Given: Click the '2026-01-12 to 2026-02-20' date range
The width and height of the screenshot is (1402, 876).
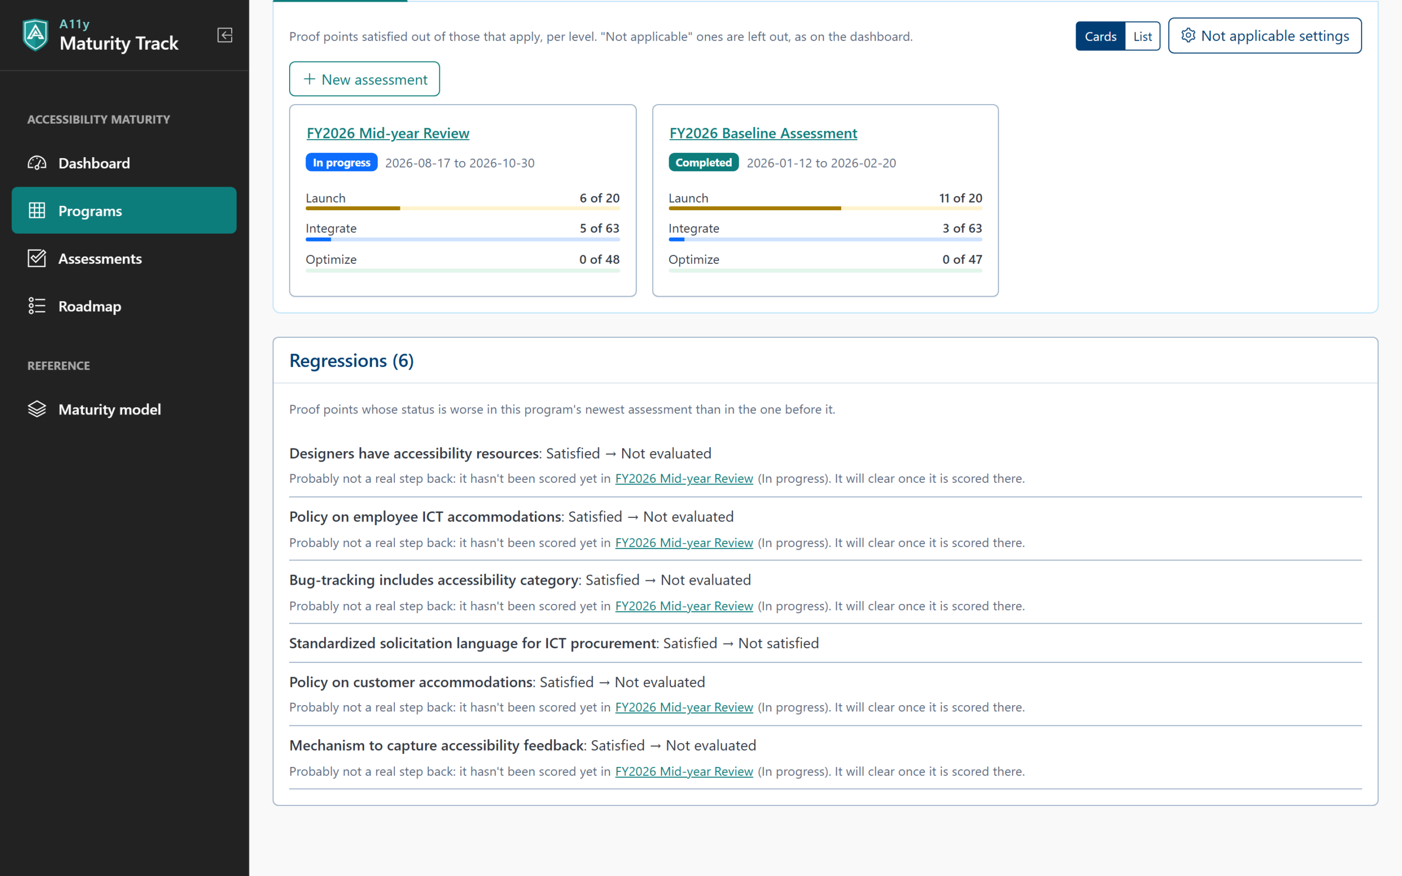Looking at the screenshot, I should click(821, 163).
